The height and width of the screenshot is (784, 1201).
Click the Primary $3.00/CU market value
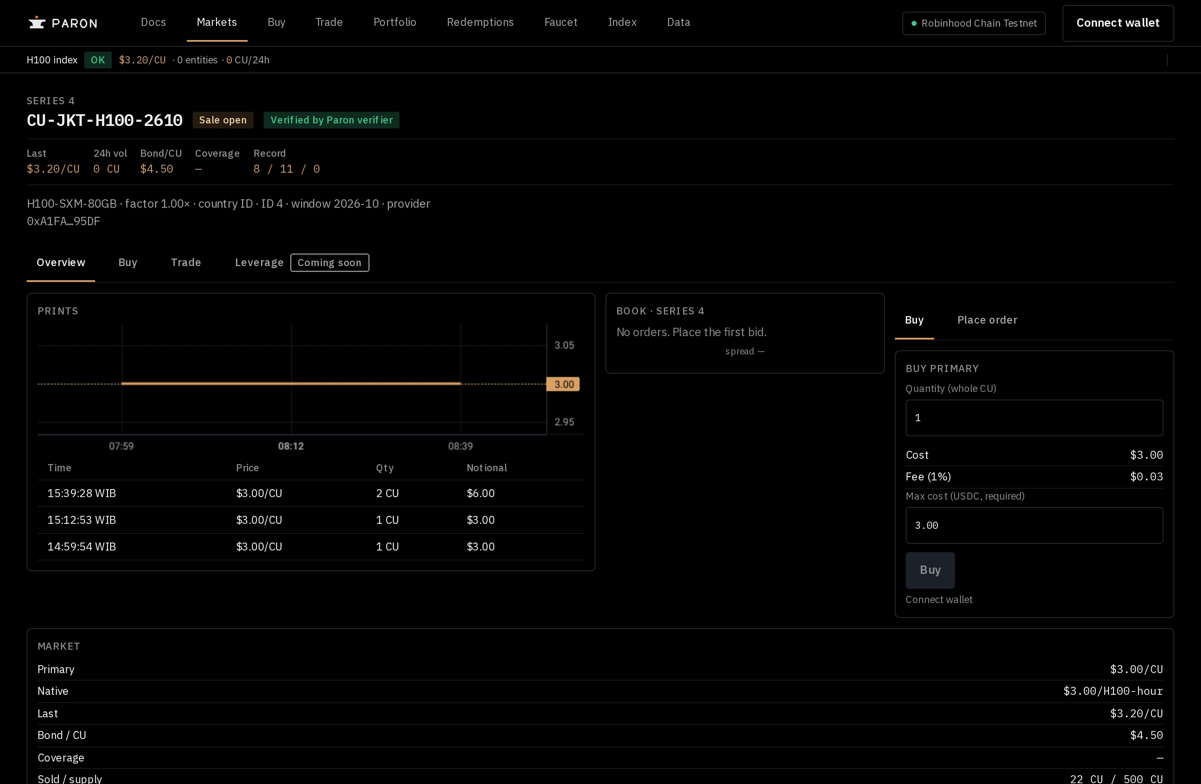(x=1136, y=669)
